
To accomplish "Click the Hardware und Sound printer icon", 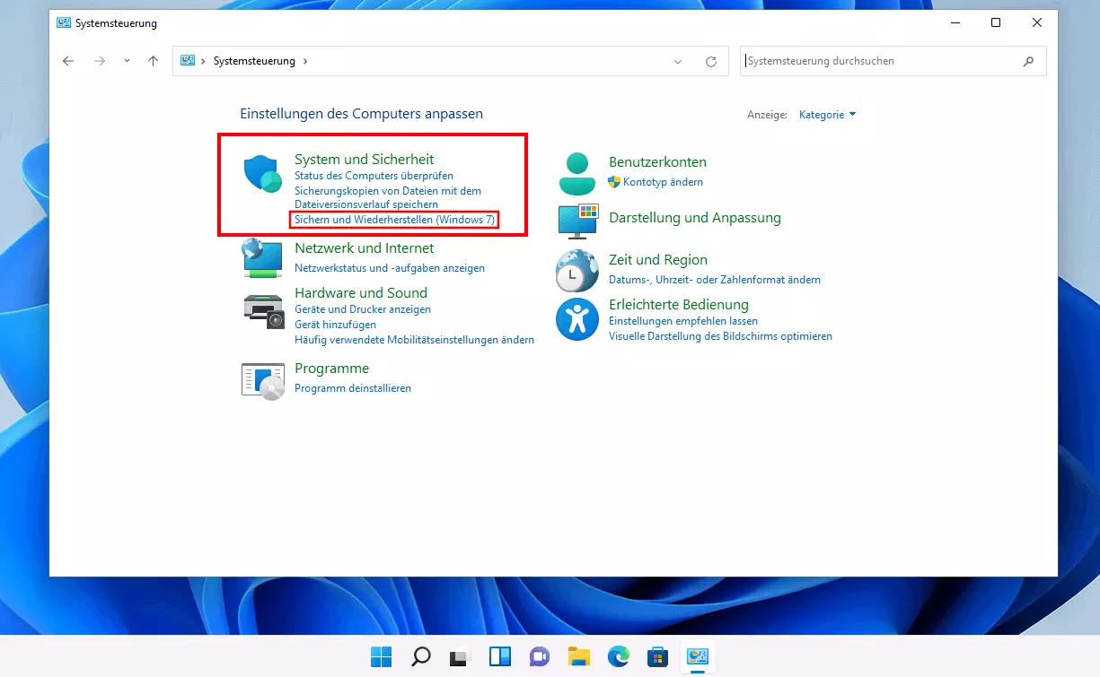I will pyautogui.click(x=263, y=310).
